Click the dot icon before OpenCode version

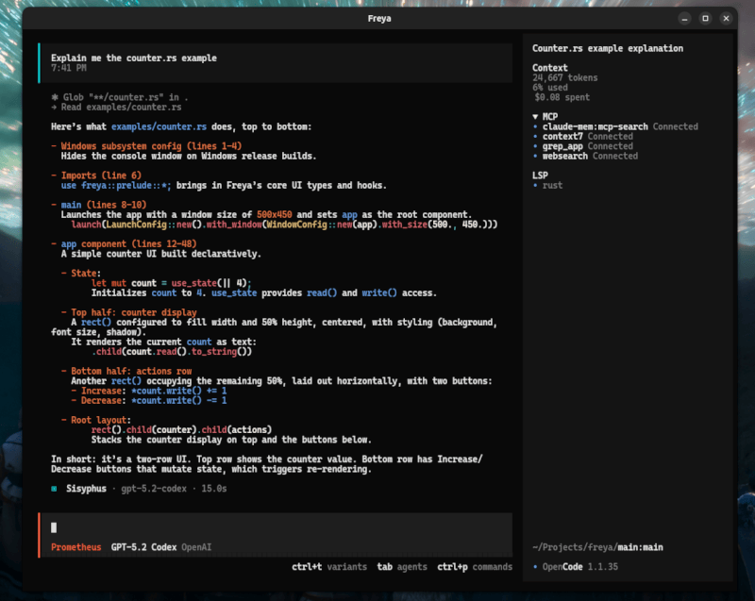tap(535, 567)
